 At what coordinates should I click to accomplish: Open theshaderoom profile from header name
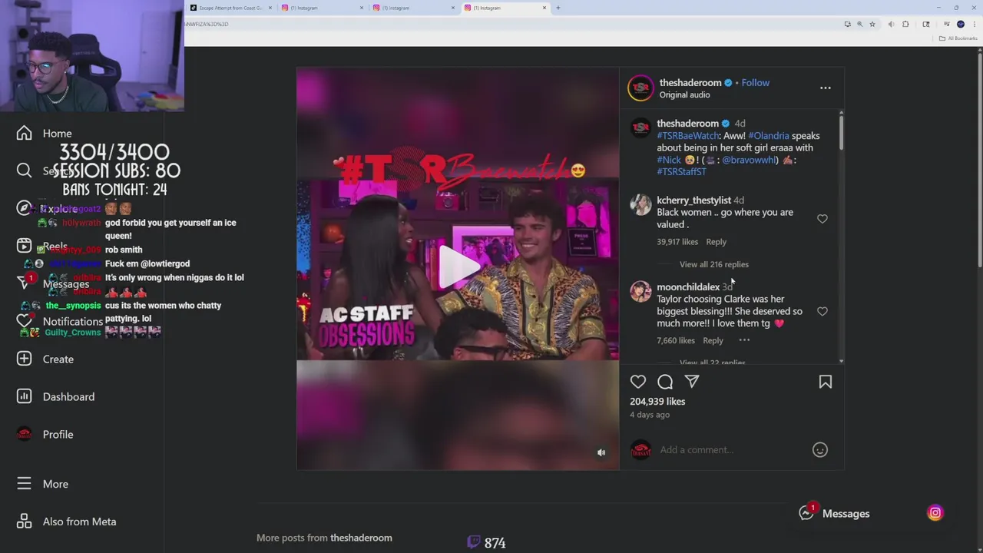tap(690, 82)
